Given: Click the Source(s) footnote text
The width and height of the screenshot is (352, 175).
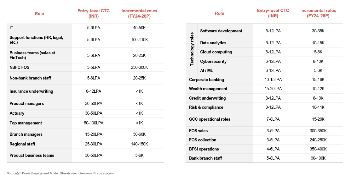Looking at the screenshot, I should [60, 173].
